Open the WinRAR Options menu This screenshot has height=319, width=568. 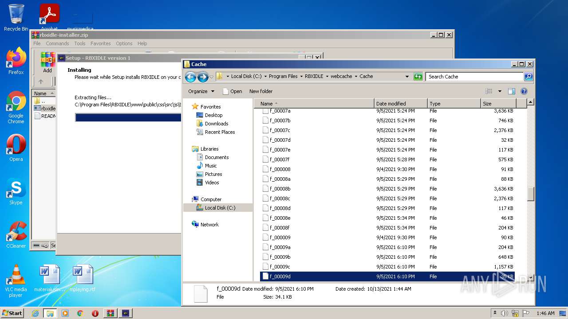point(124,43)
